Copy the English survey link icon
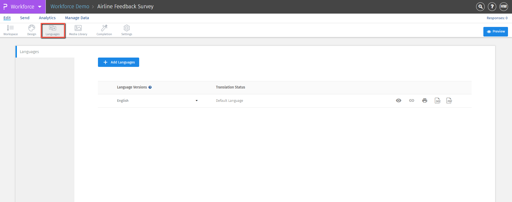512x202 pixels. tap(412, 100)
